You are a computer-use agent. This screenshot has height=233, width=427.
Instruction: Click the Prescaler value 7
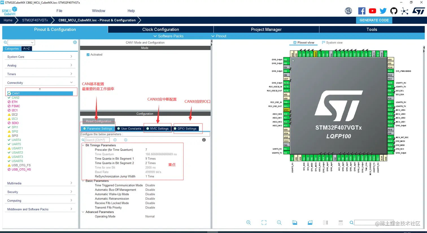(x=146, y=150)
